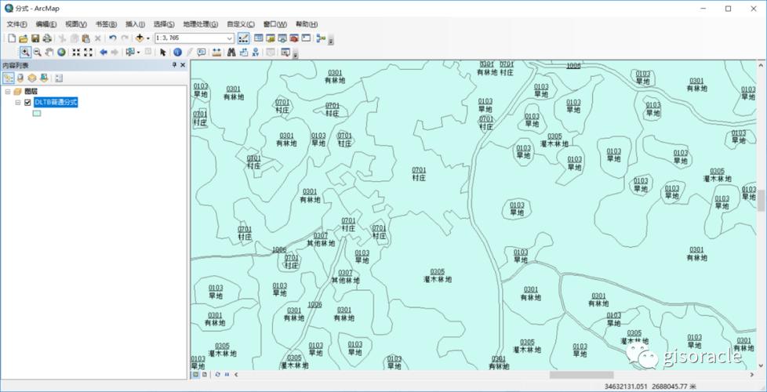List layers by drawing order
767x392 pixels.
(9, 78)
